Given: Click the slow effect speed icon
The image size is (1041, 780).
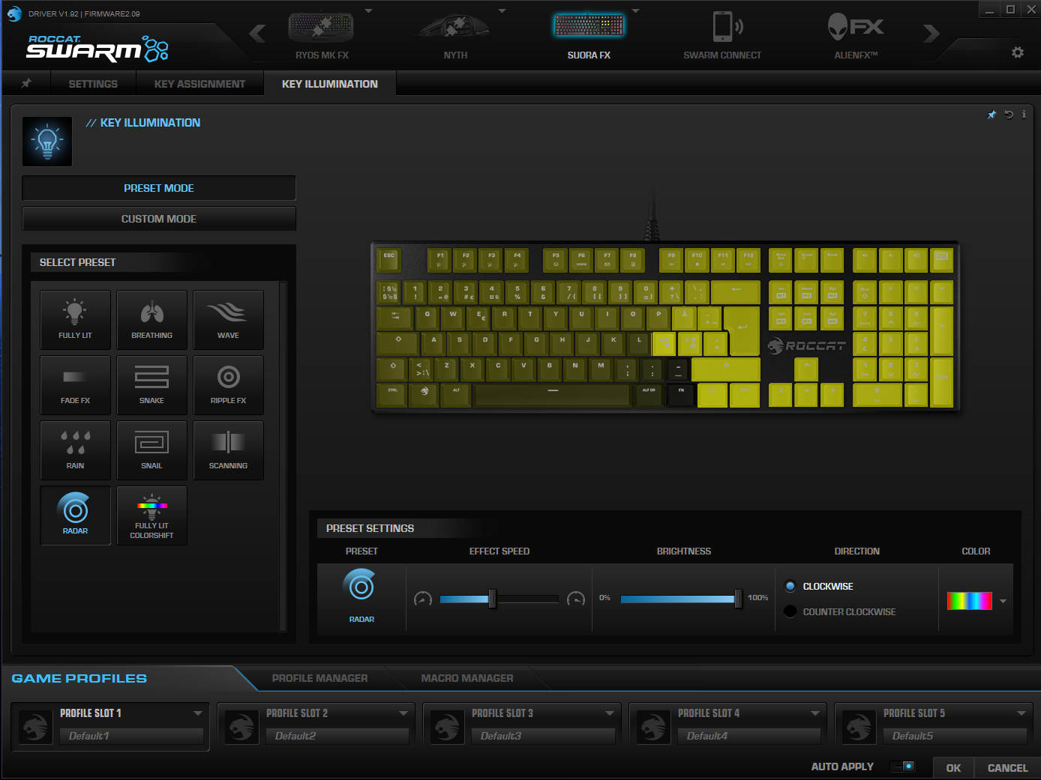Looking at the screenshot, I should tap(423, 599).
